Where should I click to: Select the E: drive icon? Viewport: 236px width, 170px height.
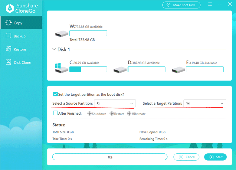tap(178, 70)
